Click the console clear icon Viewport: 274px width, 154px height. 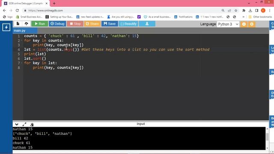point(32,124)
